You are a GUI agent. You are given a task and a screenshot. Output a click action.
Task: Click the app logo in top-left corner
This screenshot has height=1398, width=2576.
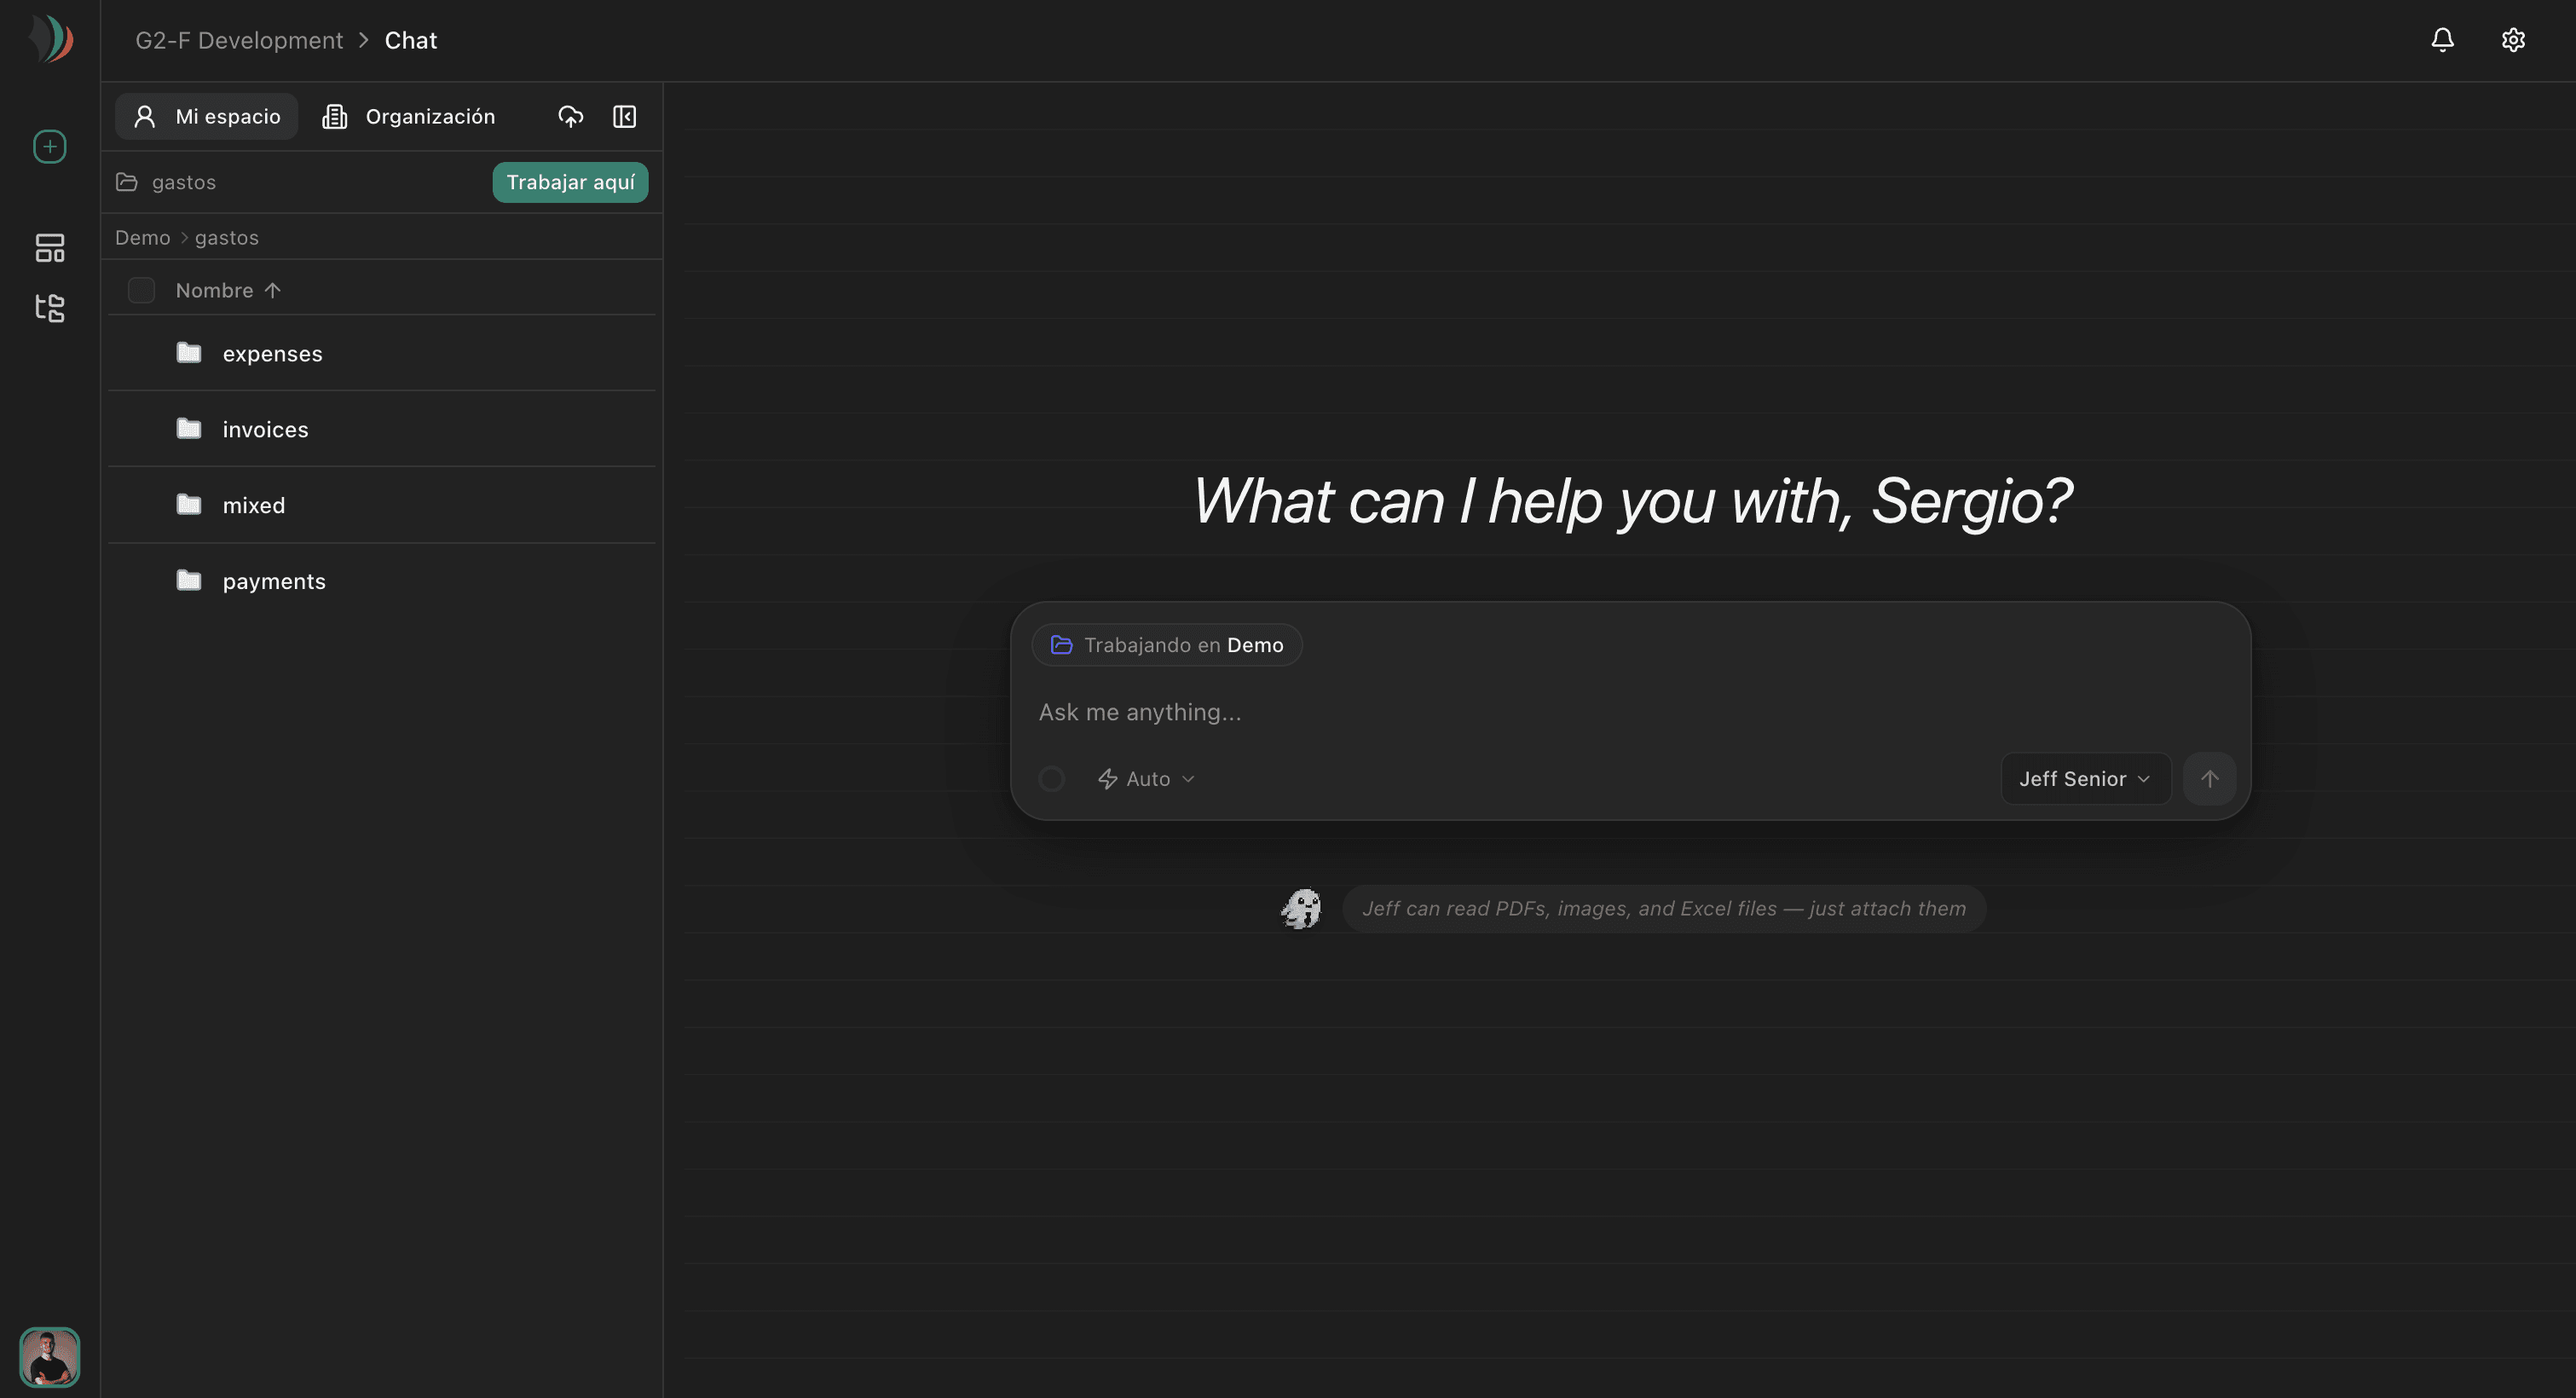(x=50, y=40)
